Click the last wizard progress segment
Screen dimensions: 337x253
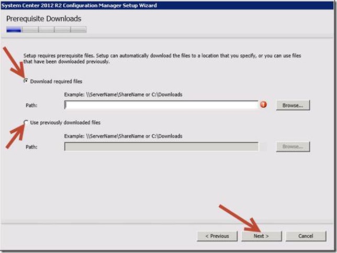(x=78, y=30)
